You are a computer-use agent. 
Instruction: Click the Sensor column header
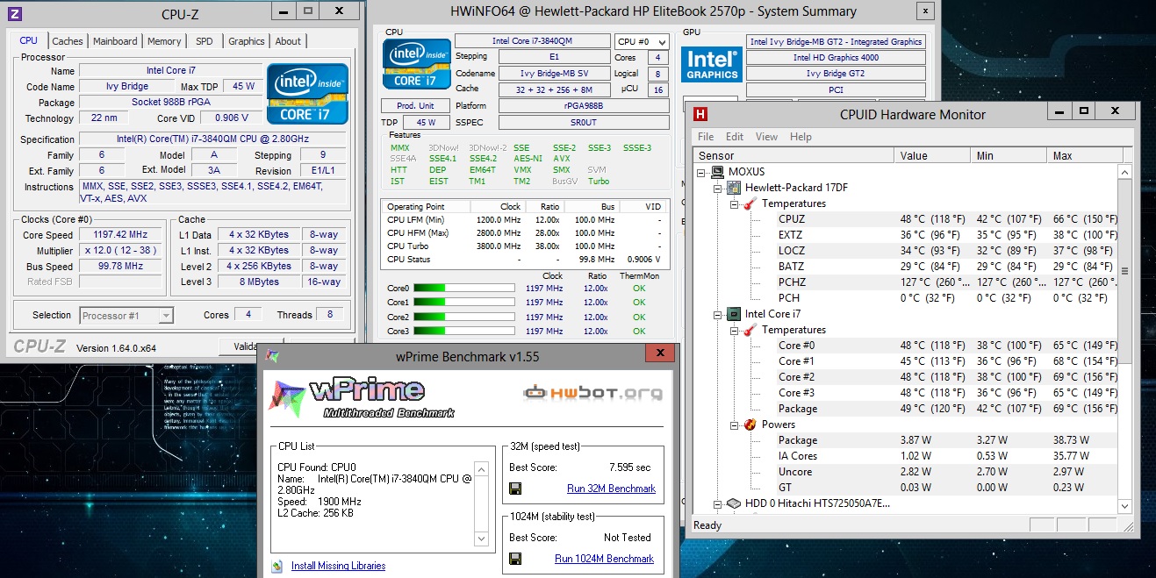(x=794, y=155)
